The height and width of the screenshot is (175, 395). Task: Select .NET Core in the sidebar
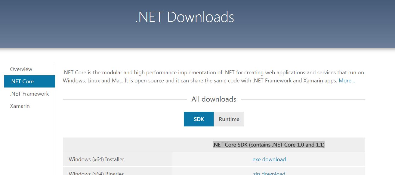point(29,82)
